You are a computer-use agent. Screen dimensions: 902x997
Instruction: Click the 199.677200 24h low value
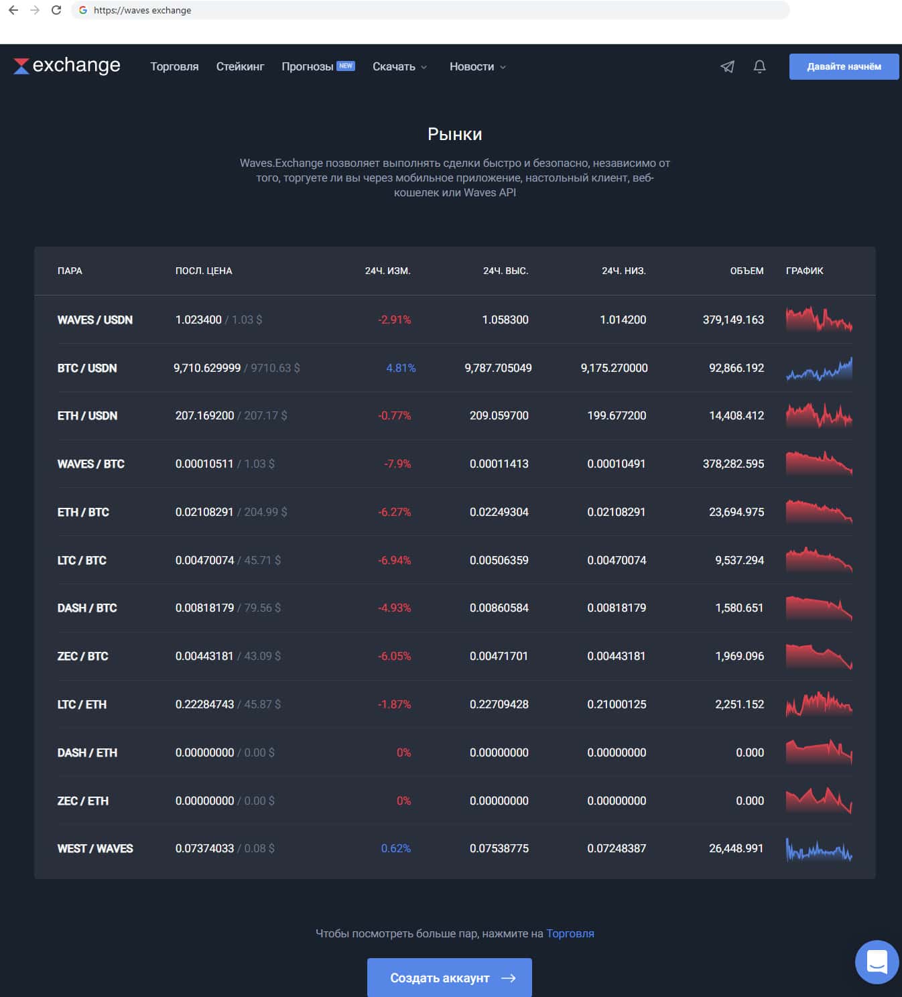click(617, 415)
